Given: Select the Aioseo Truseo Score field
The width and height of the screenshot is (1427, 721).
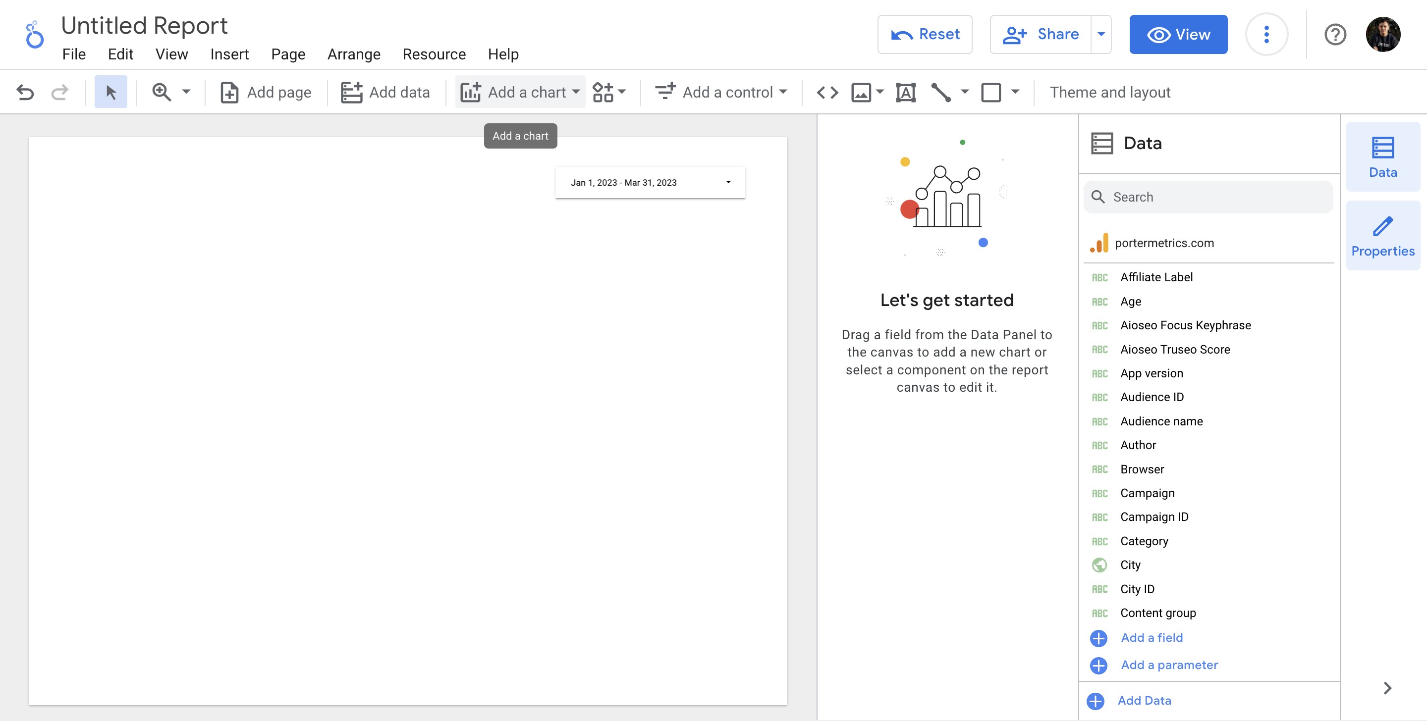Looking at the screenshot, I should pyautogui.click(x=1174, y=350).
